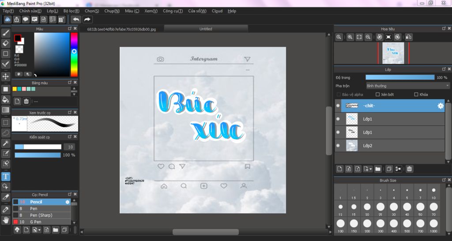This screenshot has height=241, width=452.
Task: Select the Pen brush in list
Action: pos(41,208)
